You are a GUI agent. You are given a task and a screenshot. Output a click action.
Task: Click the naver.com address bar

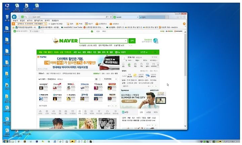(x=63, y=17)
